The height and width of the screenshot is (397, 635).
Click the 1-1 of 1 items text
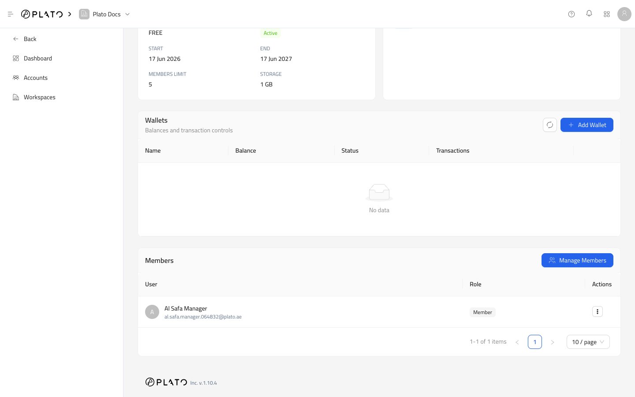[x=488, y=341]
